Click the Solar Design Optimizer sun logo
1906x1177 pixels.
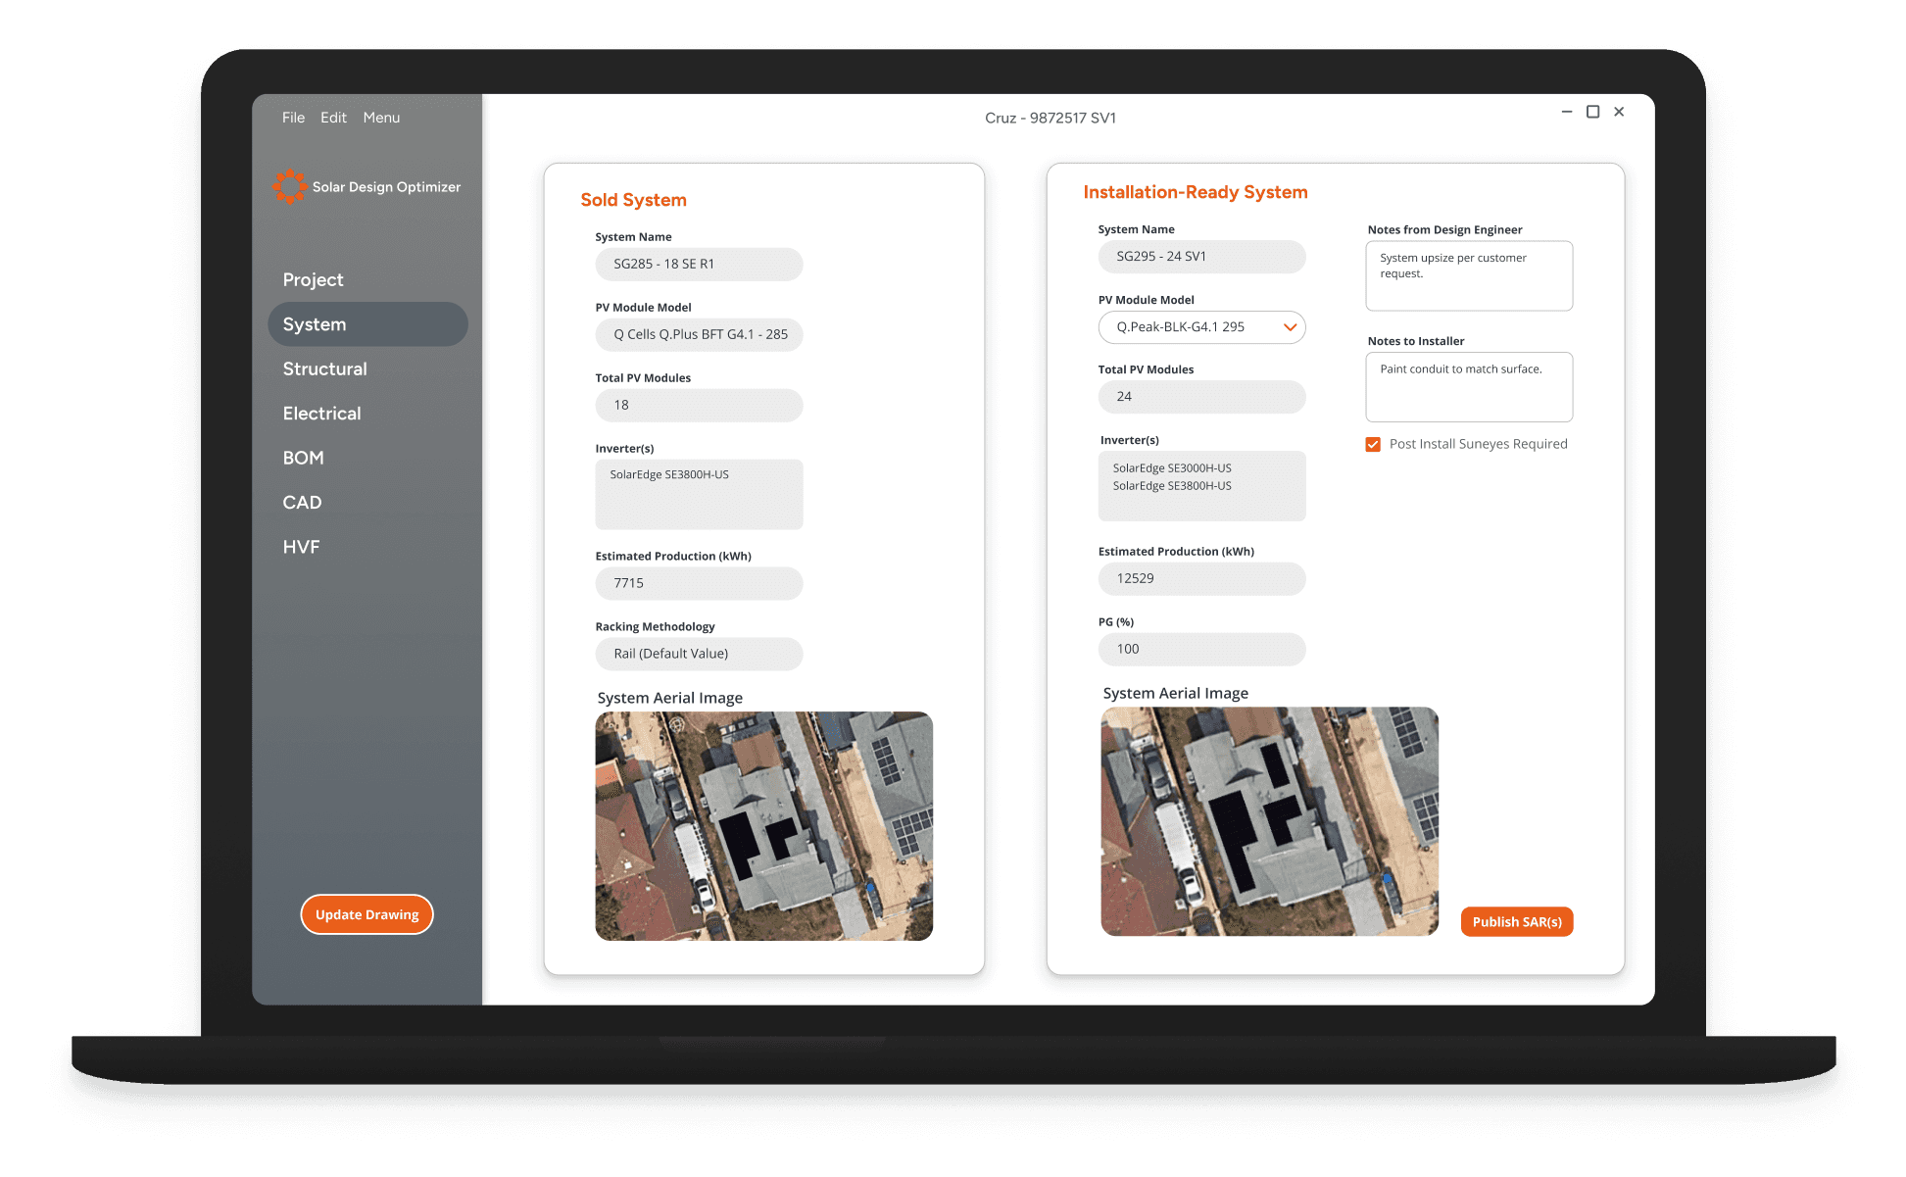(289, 186)
